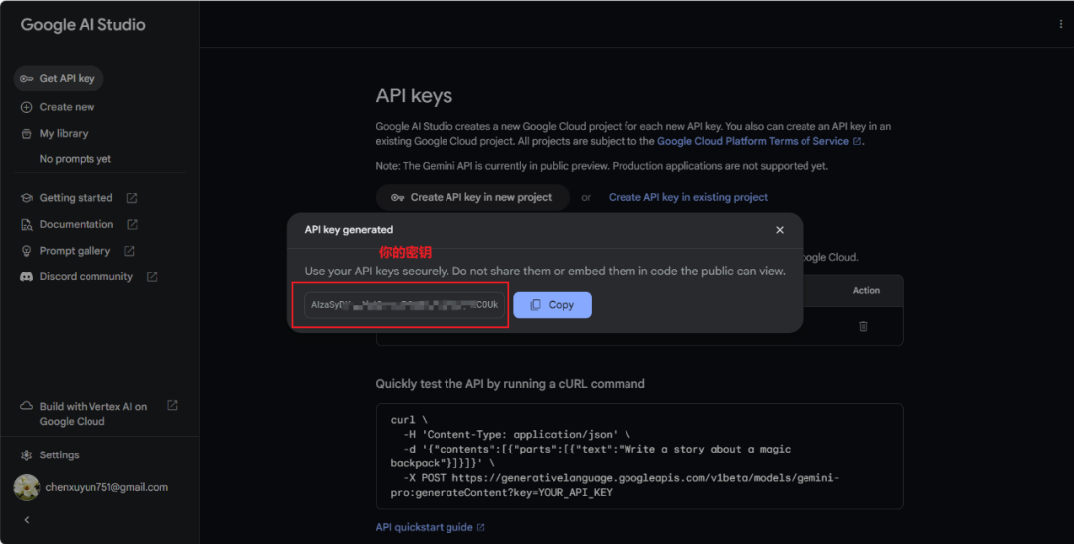Select Create new in sidebar
Image resolution: width=1074 pixels, height=544 pixels.
coord(68,107)
